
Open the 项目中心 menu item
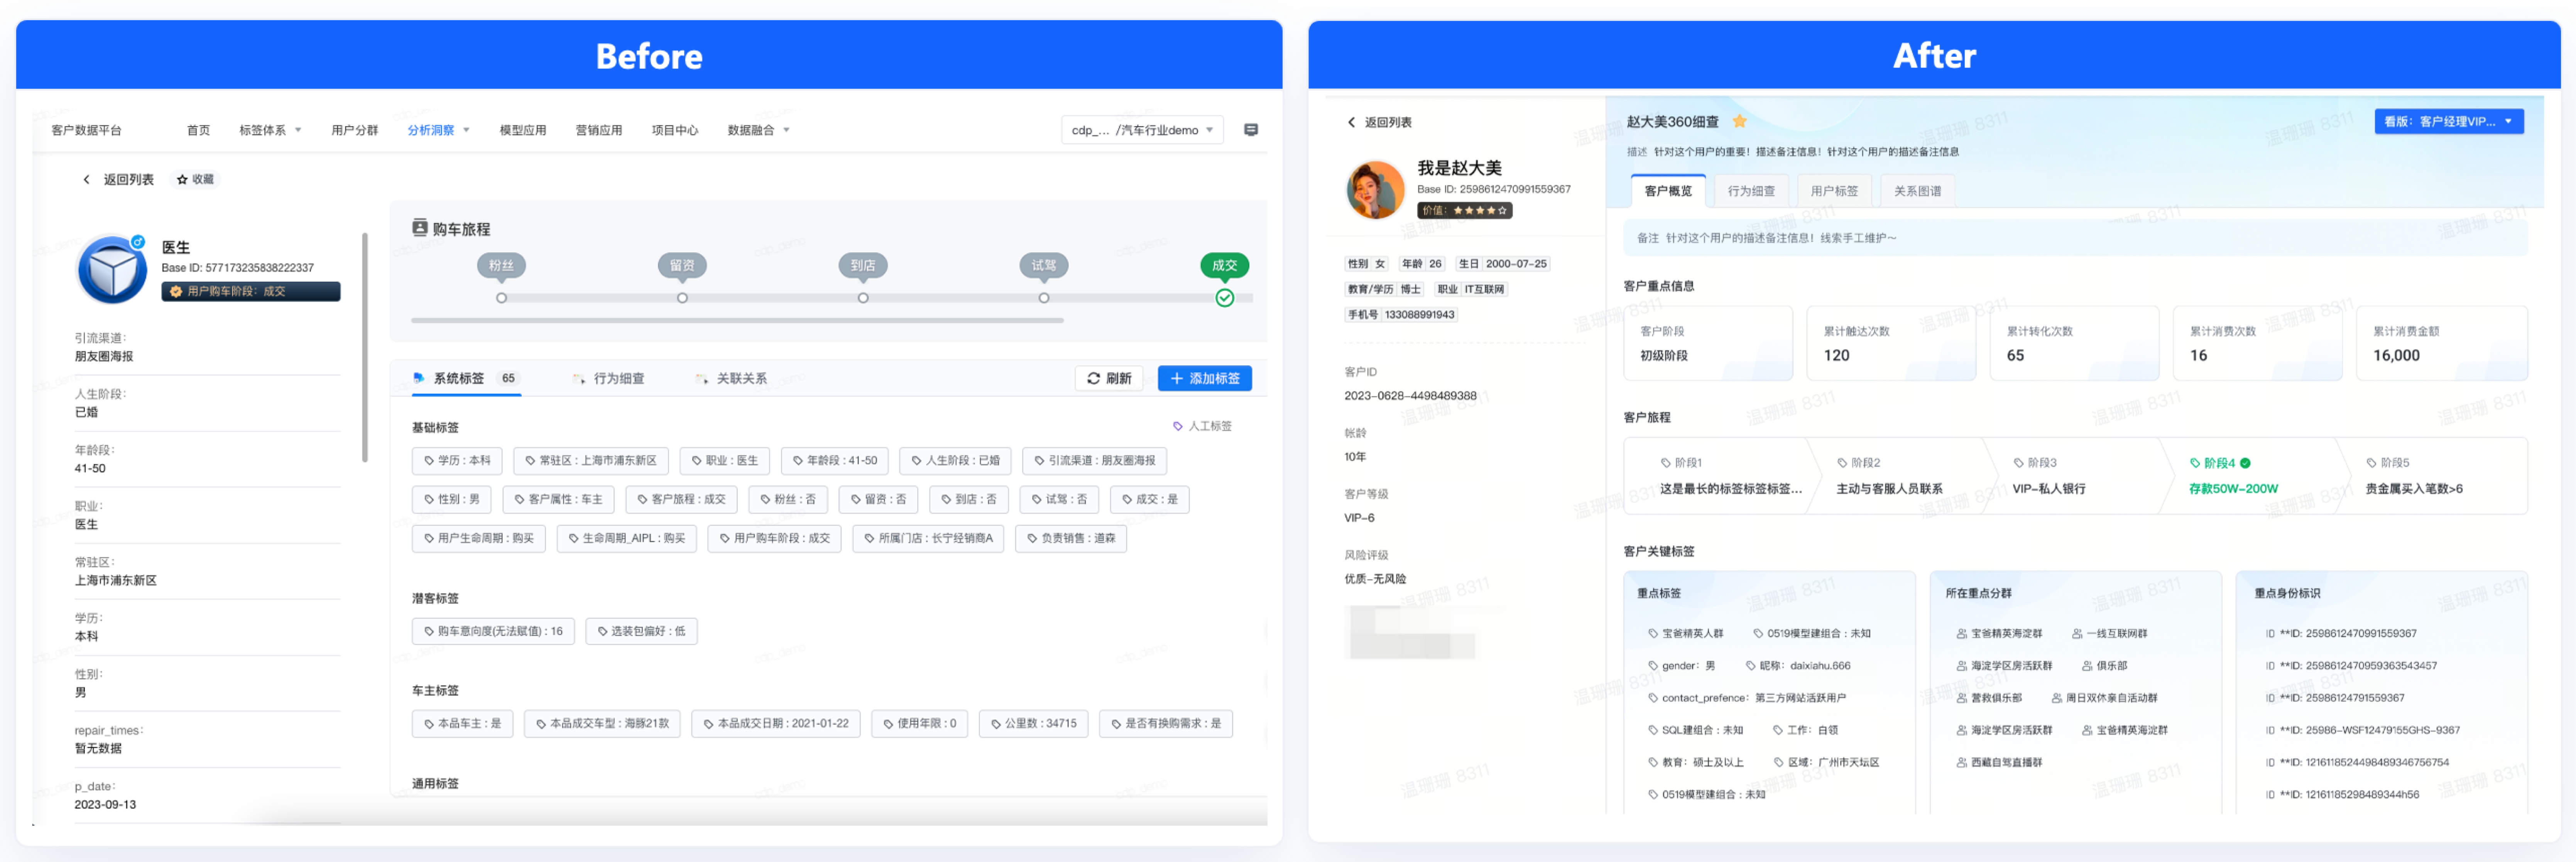point(675,130)
